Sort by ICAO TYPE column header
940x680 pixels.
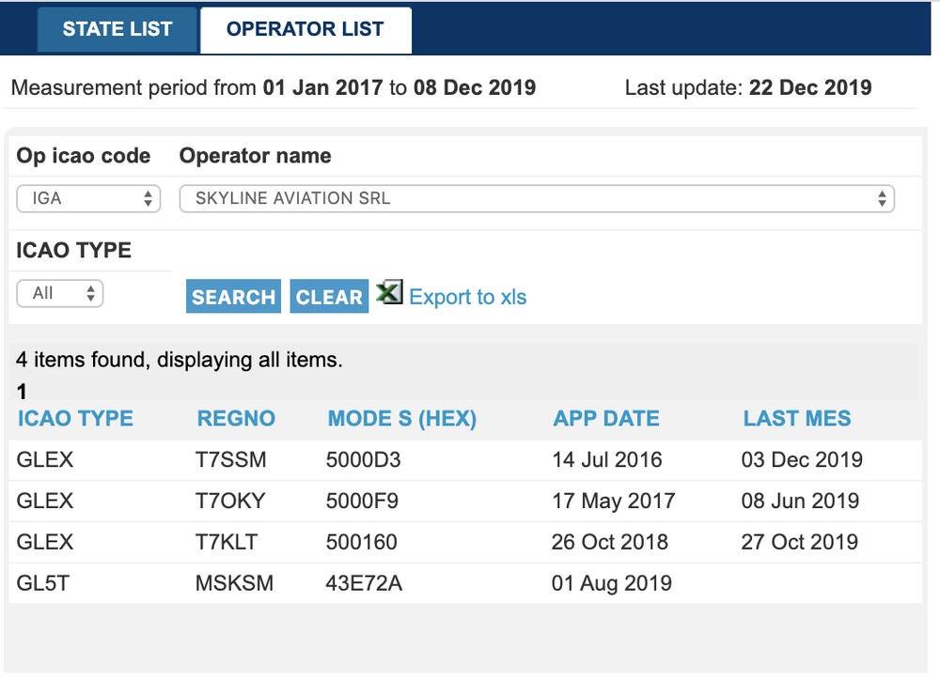click(75, 418)
